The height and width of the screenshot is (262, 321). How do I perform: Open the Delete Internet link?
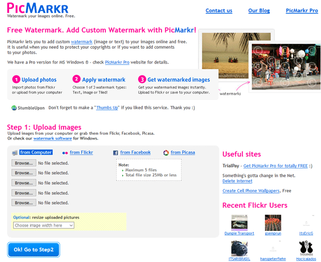(237, 181)
